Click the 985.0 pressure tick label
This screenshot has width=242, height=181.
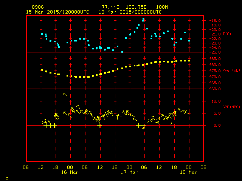coord(215,59)
